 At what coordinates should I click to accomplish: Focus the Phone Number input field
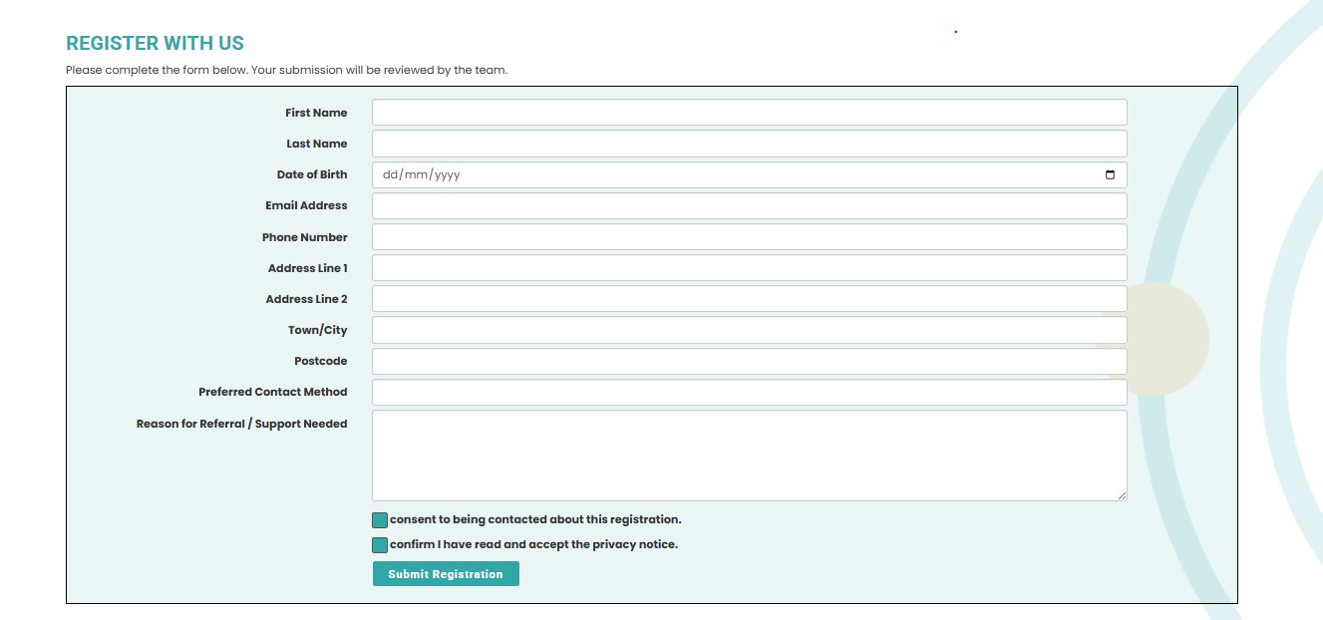pyautogui.click(x=750, y=237)
